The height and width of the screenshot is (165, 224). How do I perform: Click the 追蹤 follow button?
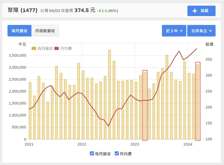coord(201,11)
